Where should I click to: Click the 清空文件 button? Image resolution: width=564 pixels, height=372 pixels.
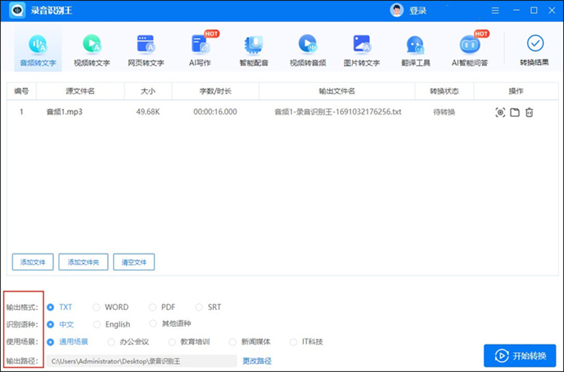click(x=134, y=262)
